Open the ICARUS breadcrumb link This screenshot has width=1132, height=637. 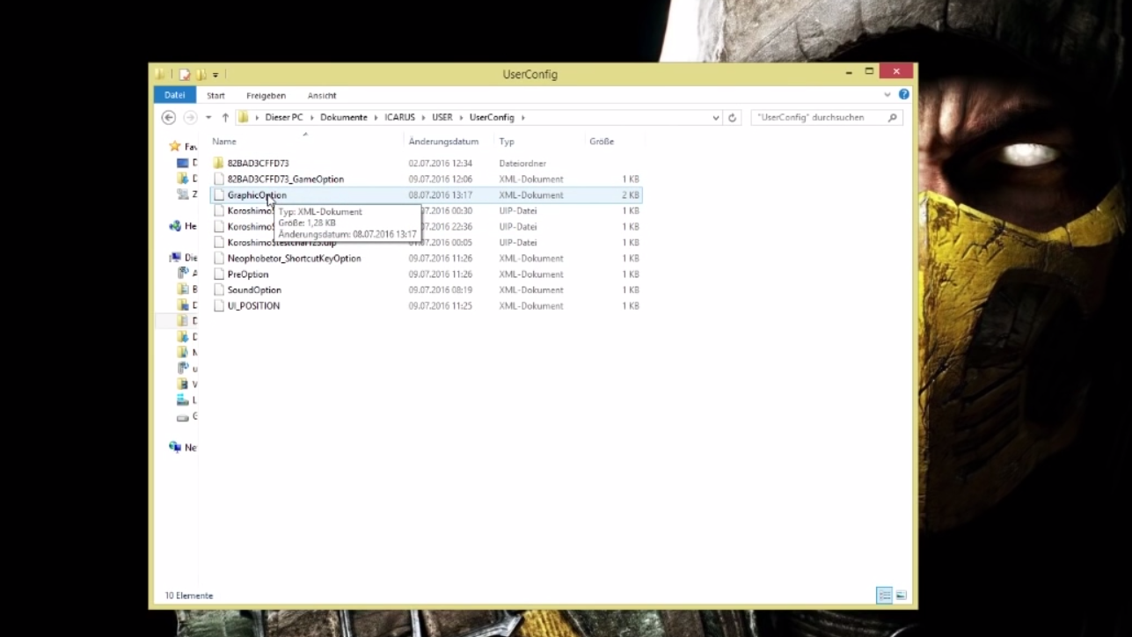coord(398,117)
